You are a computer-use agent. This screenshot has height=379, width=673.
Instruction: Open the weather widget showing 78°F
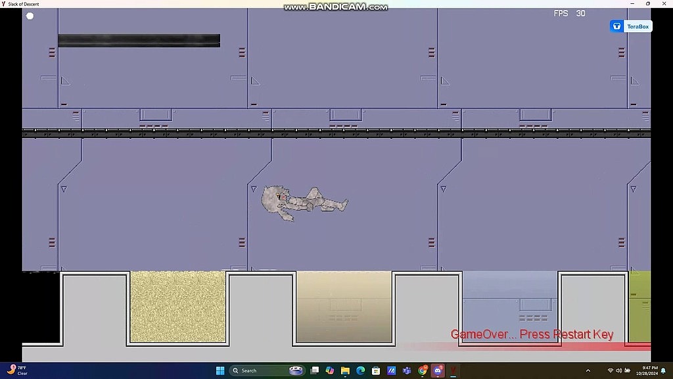tap(18, 370)
